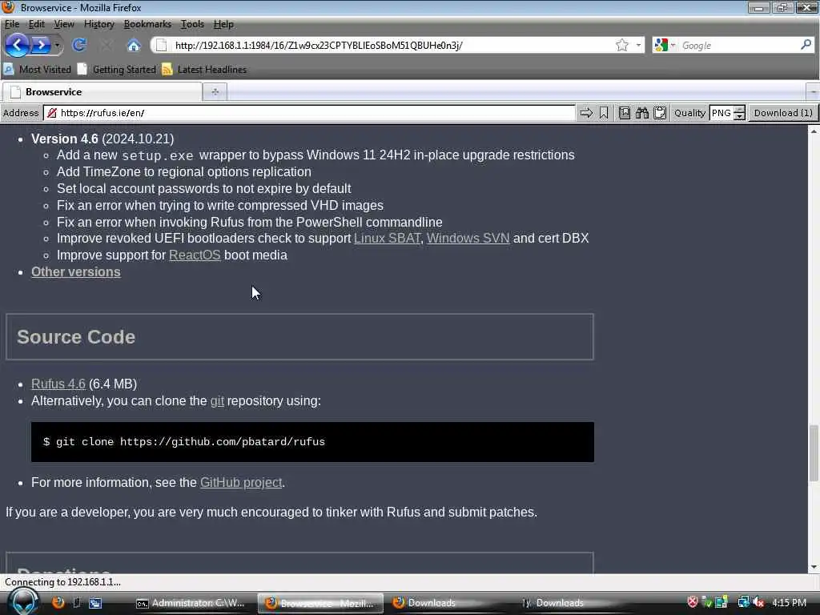Switch to Firefox Downloads taskbar button
Screen dimensions: 820x615
coord(447,603)
